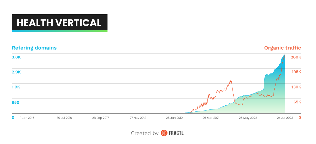Viewport: 316px width, 144px height.
Task: Click the 1 Jan 2015 date marker
Action: coord(28,118)
